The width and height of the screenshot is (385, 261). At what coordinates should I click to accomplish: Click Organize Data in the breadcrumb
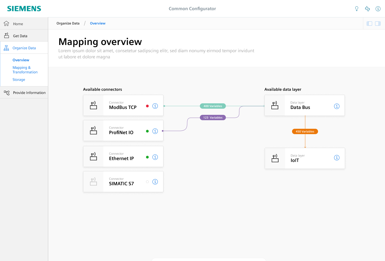click(x=68, y=23)
